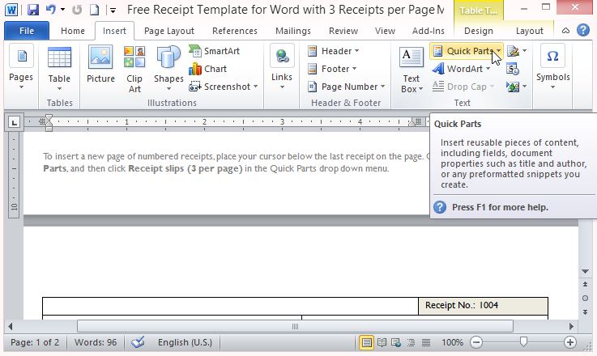Viewport: 597px width, 356px height.
Task: Switch to Outline view
Action: pyautogui.click(x=411, y=343)
